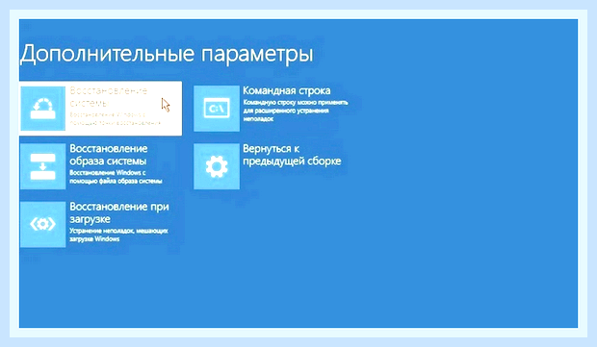Screen dimensions: 597x347
Task: Click the Startup Repair icon
Action: tap(42, 224)
